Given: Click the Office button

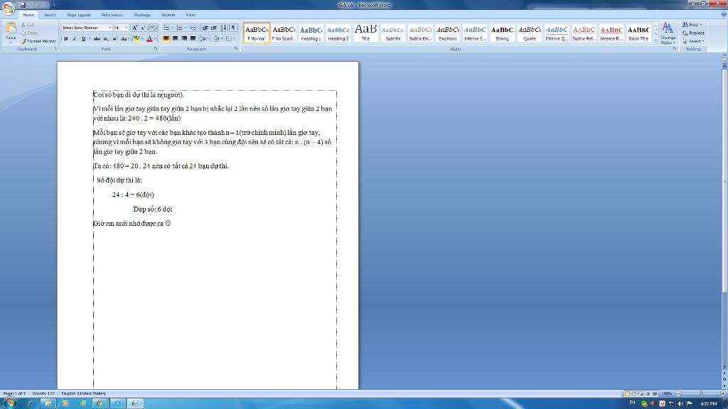Looking at the screenshot, I should click(x=9, y=7).
